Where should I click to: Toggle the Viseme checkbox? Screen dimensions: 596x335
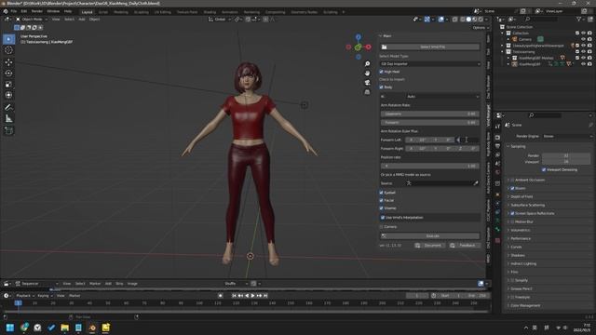(x=381, y=208)
